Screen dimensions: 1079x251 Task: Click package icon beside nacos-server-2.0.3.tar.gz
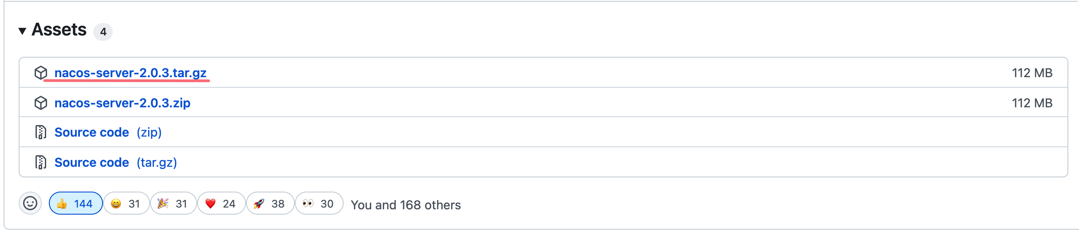pyautogui.click(x=41, y=73)
